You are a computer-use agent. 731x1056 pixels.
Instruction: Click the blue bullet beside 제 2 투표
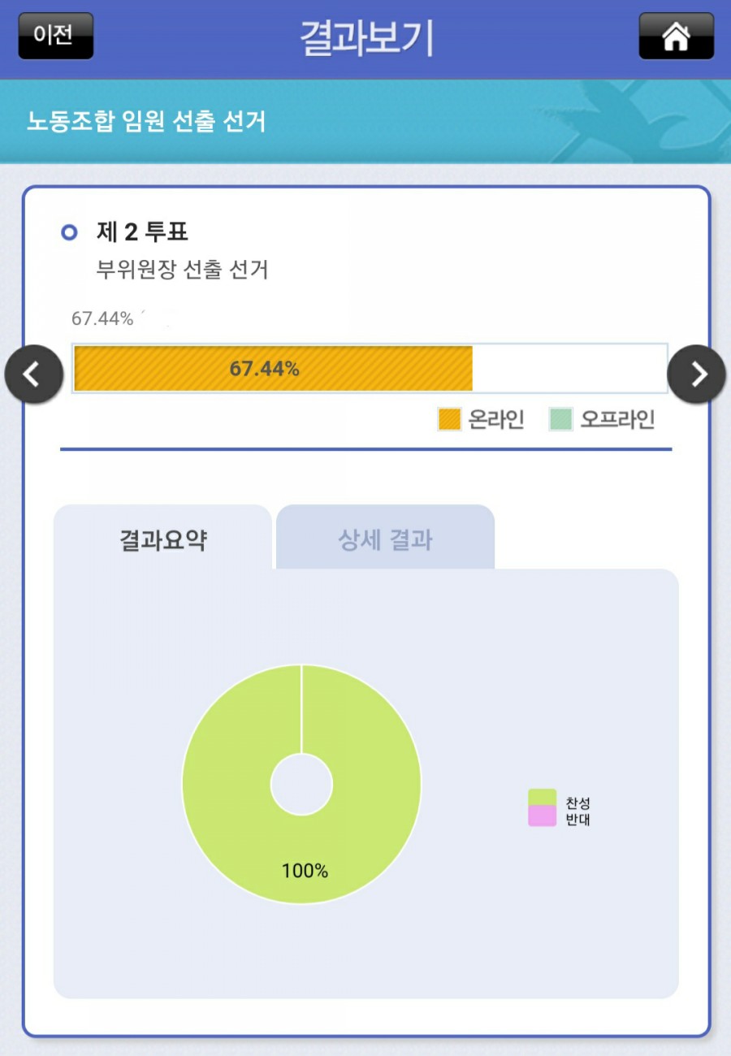click(x=70, y=233)
